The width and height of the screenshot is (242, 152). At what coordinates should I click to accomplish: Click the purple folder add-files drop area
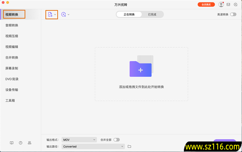click(x=141, y=69)
